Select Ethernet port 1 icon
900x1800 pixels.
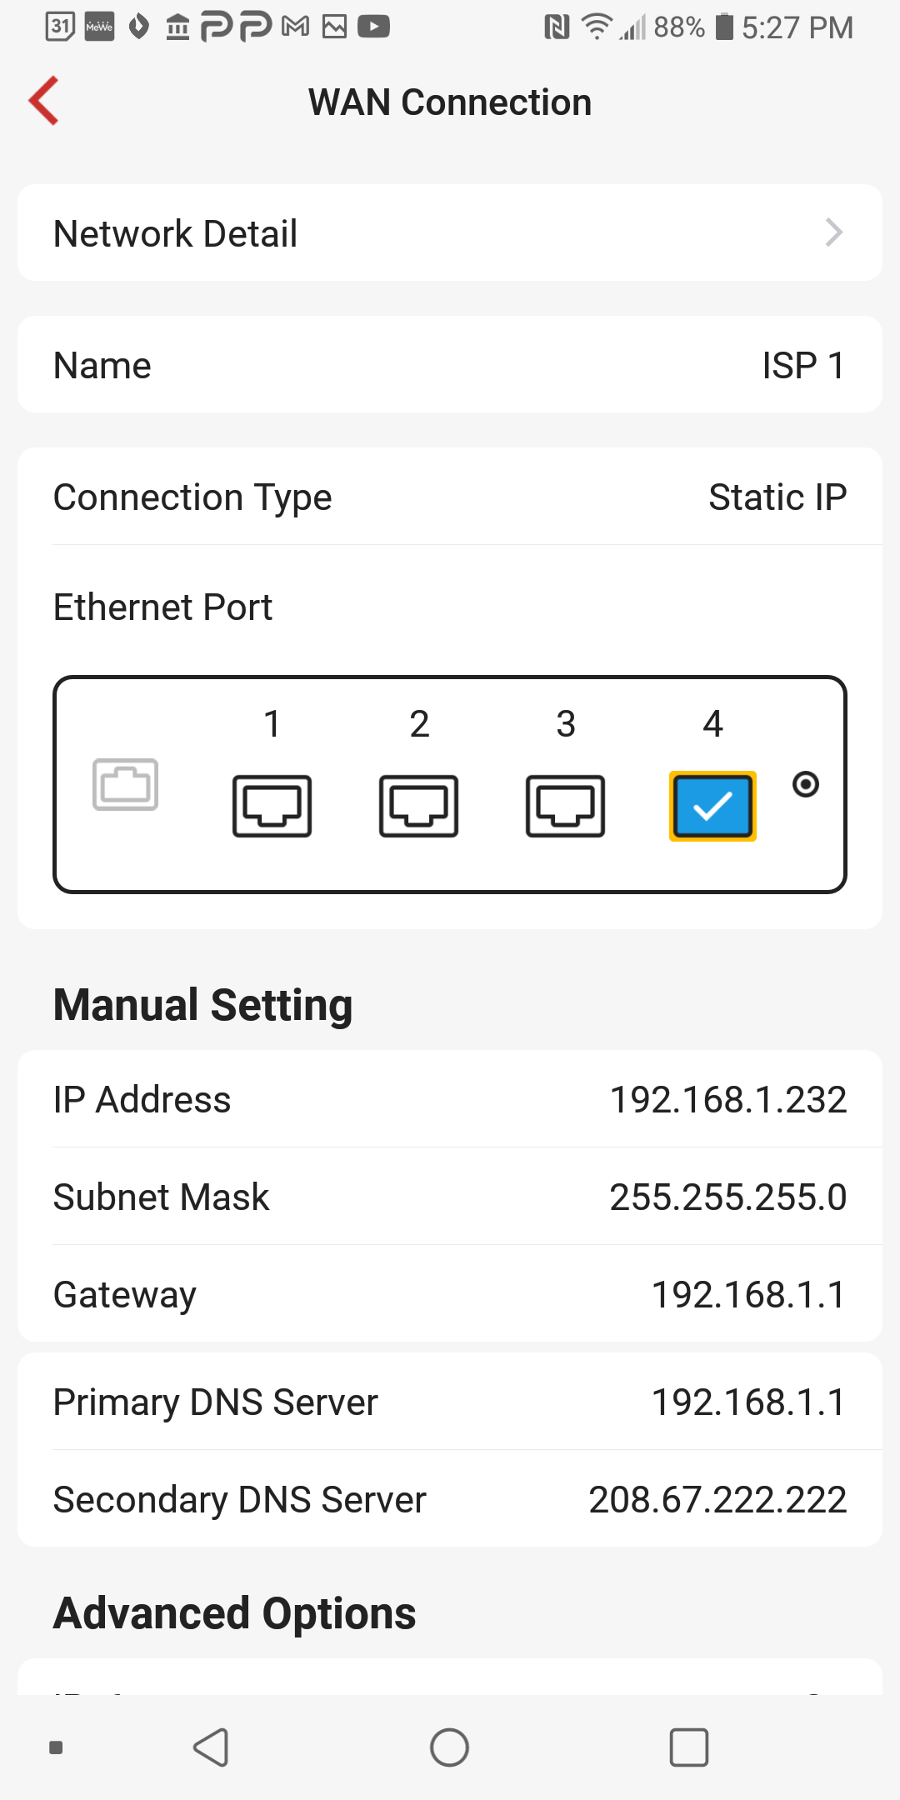272,806
